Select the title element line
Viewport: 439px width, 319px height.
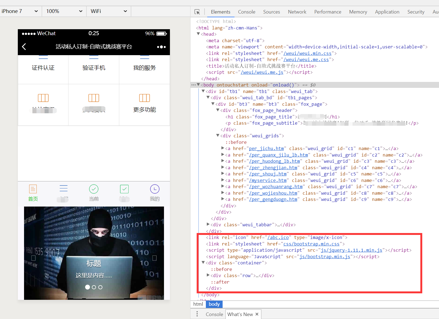[261, 66]
